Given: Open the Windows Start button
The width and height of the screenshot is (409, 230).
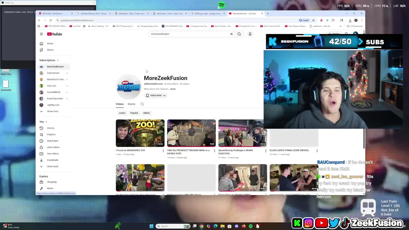Looking at the screenshot, I should click(x=151, y=226).
